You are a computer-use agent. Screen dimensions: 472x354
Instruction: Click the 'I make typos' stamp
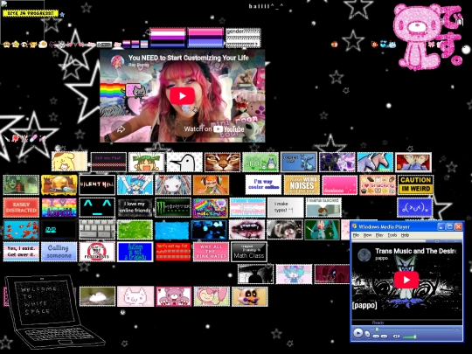[285, 207]
